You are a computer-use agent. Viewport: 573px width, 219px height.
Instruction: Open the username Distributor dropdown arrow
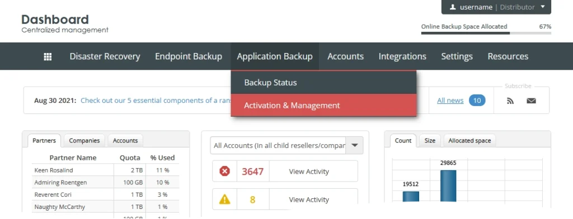pyautogui.click(x=543, y=7)
